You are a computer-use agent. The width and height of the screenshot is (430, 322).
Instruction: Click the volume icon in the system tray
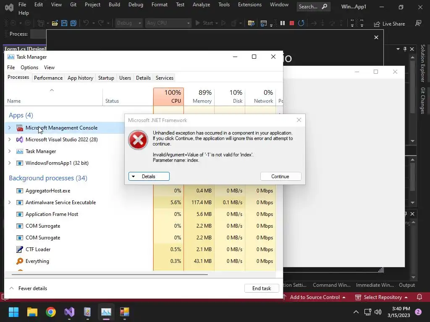(x=378, y=312)
